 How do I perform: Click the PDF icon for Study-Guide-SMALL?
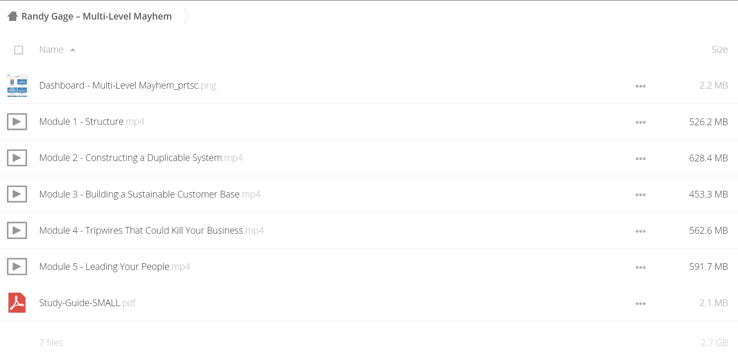click(17, 303)
